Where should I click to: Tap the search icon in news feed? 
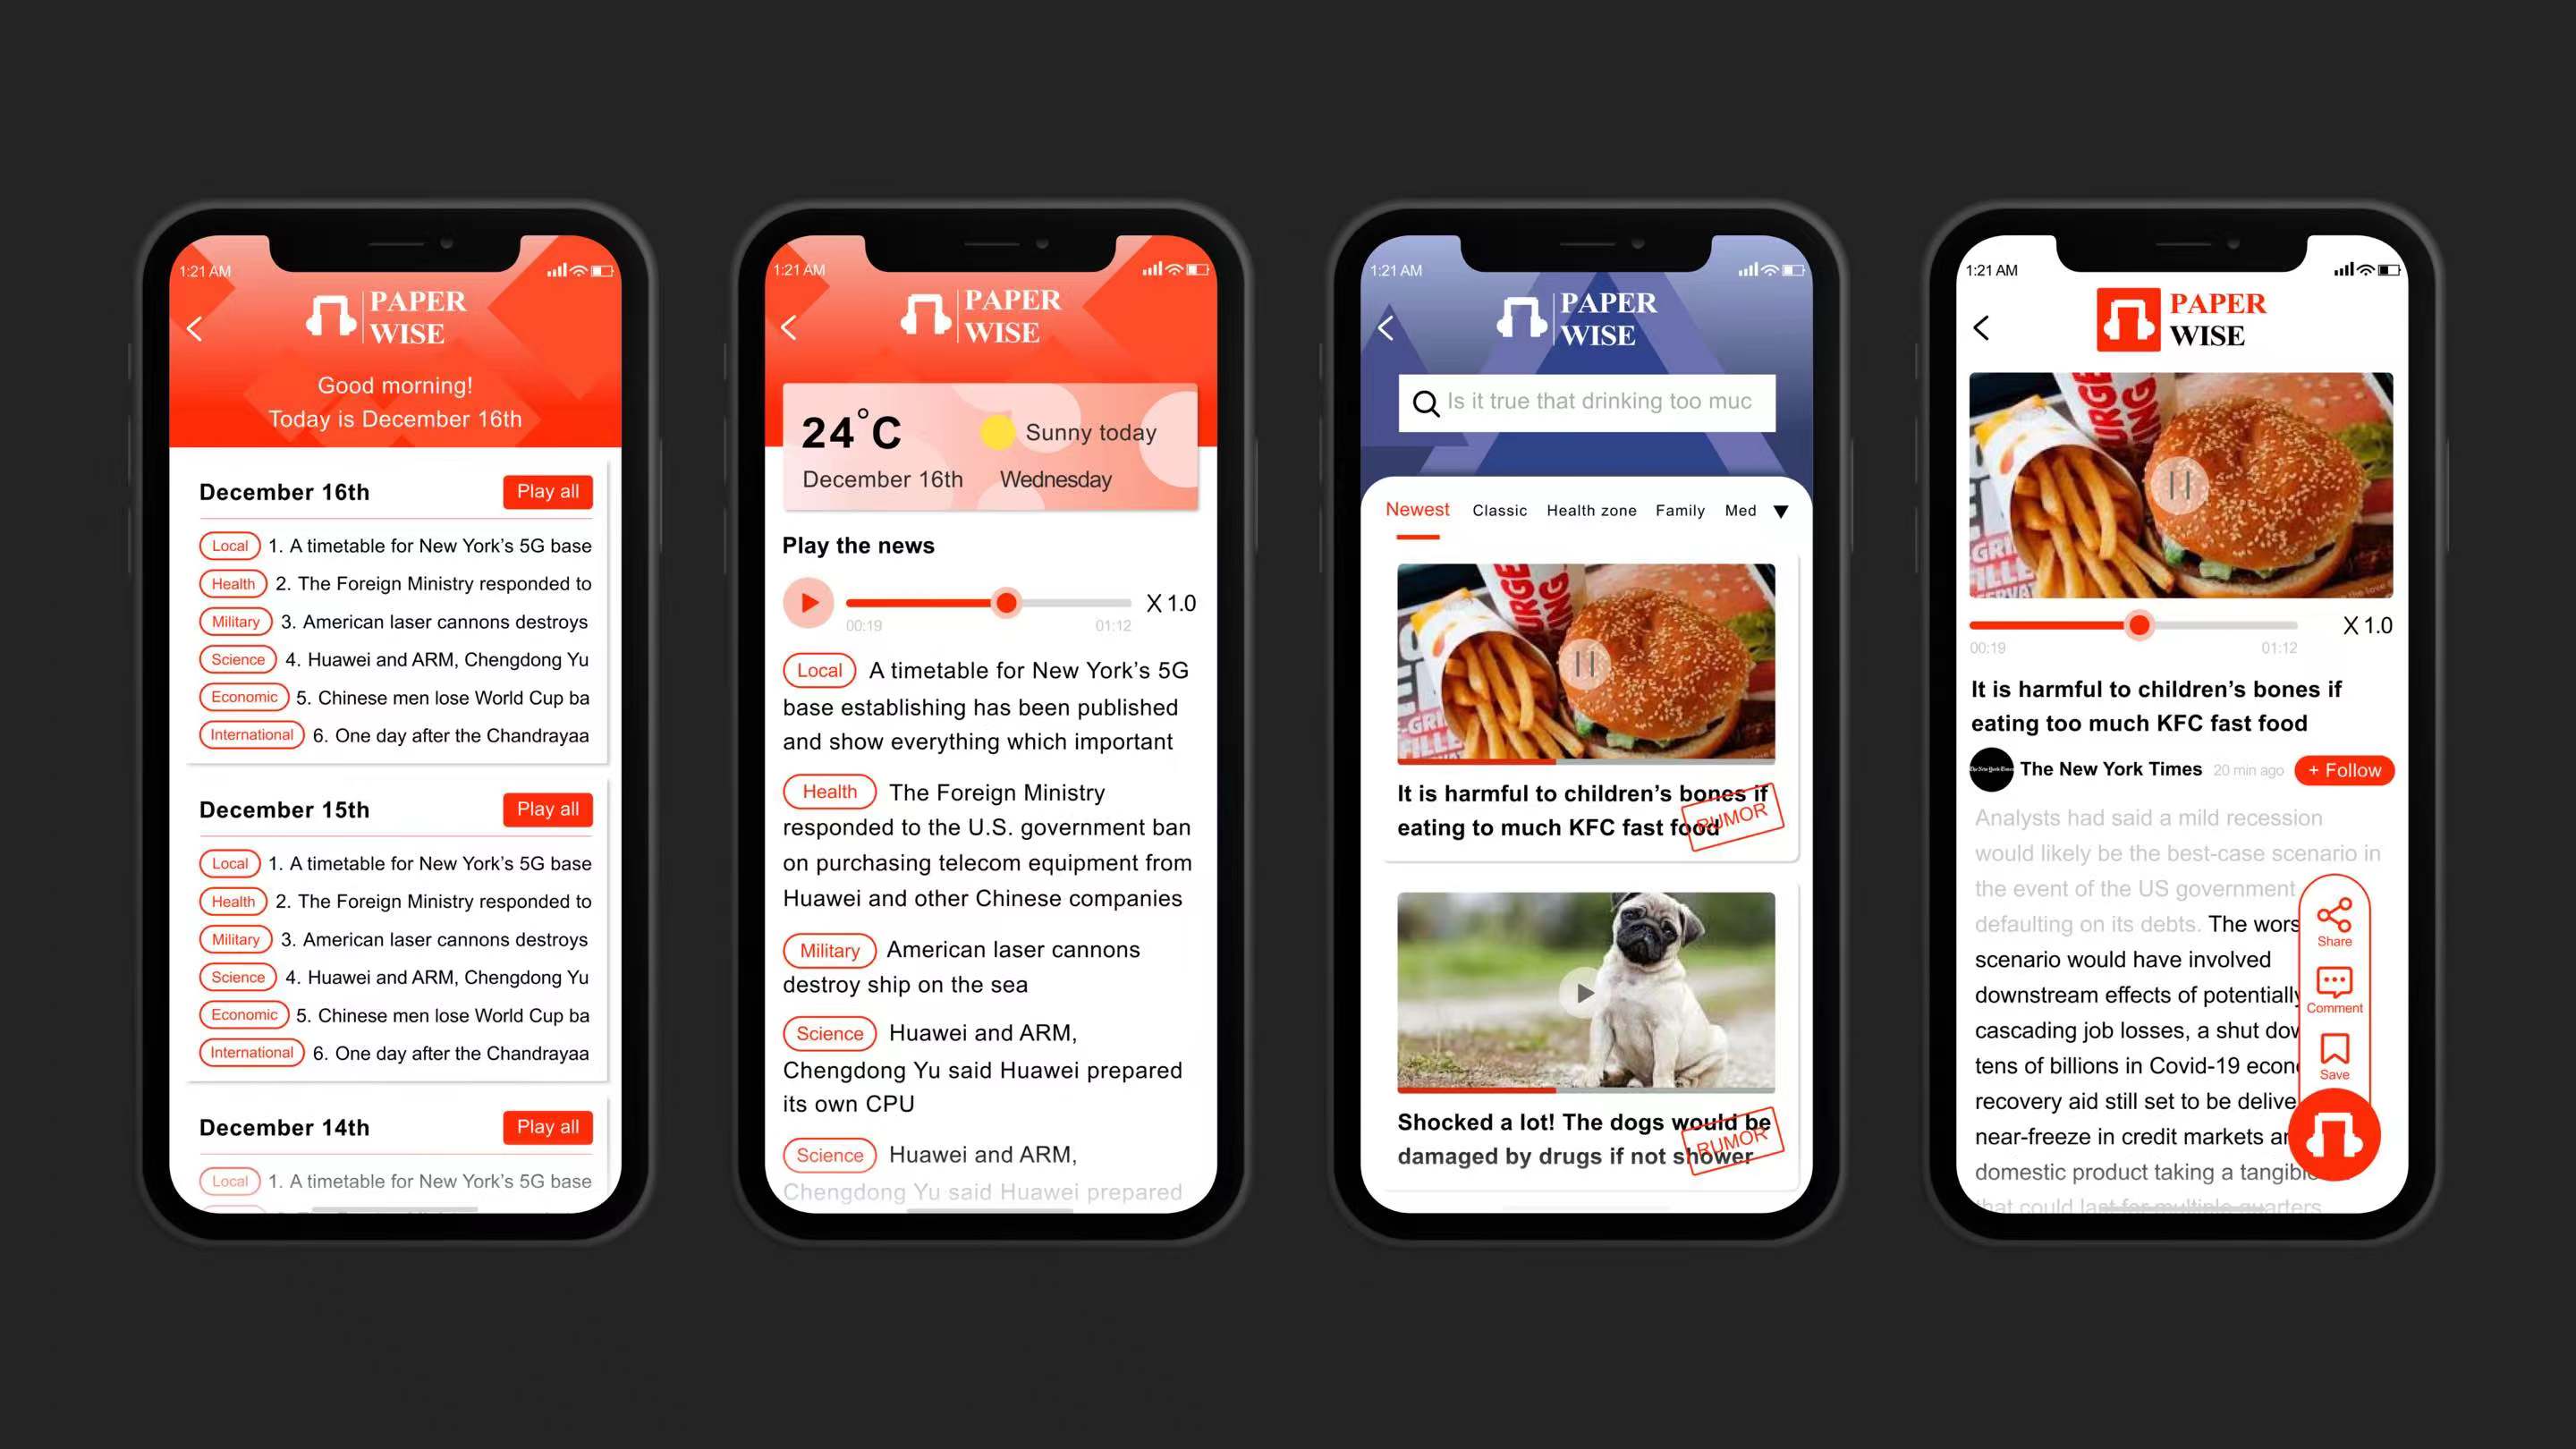pyautogui.click(x=1428, y=402)
